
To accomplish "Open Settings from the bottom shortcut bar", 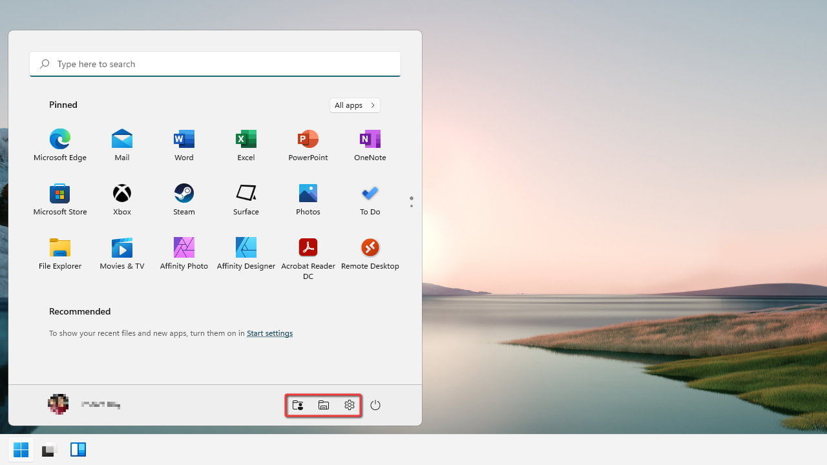I will coord(349,405).
